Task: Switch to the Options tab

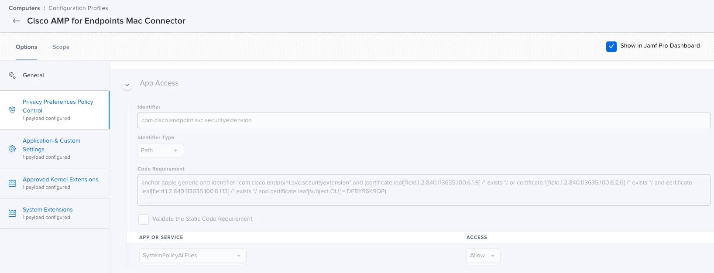Action: 27,47
